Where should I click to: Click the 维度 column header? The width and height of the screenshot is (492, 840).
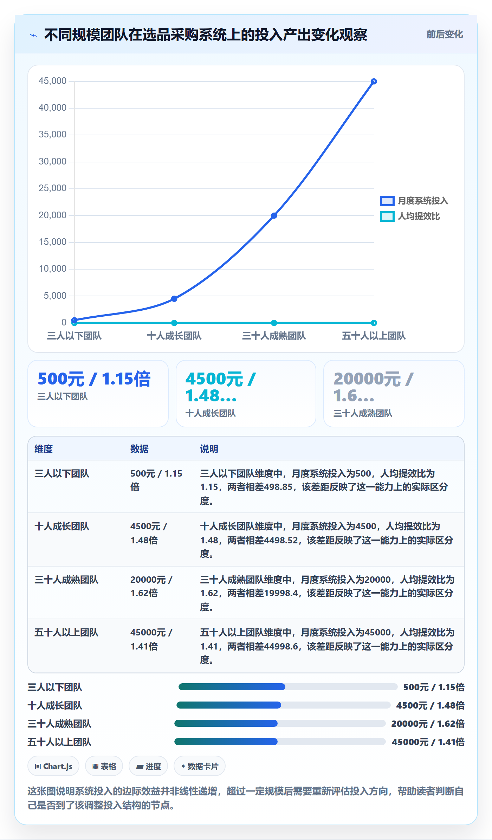point(44,449)
